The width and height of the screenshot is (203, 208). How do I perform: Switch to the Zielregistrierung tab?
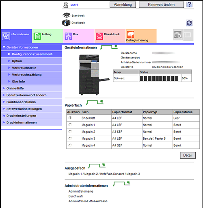pyautogui.click(x=141, y=36)
